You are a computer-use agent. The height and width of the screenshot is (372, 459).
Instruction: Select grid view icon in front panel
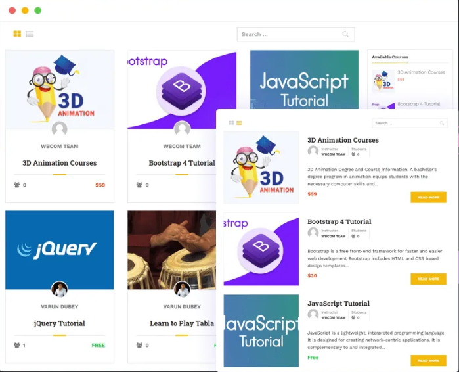pos(231,123)
